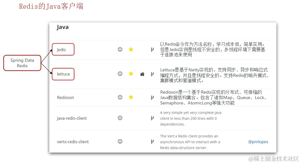
Task: Open the fork icon in Jedis row
Action: pos(152,50)
